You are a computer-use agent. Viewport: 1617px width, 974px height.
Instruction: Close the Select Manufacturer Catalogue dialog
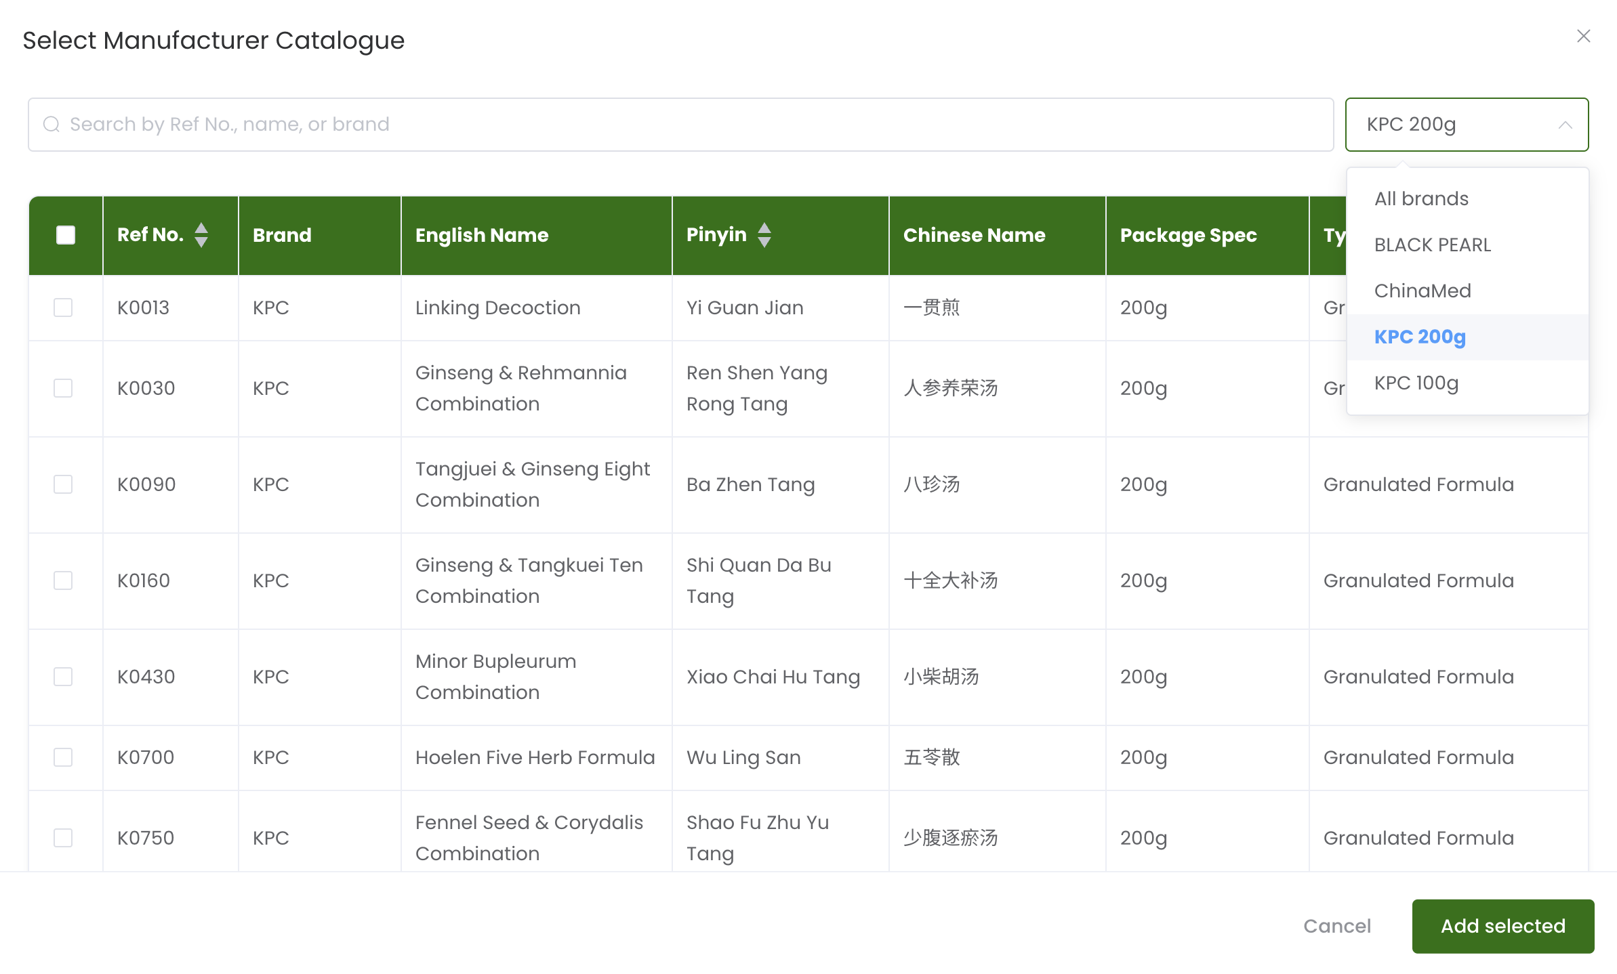(1583, 36)
